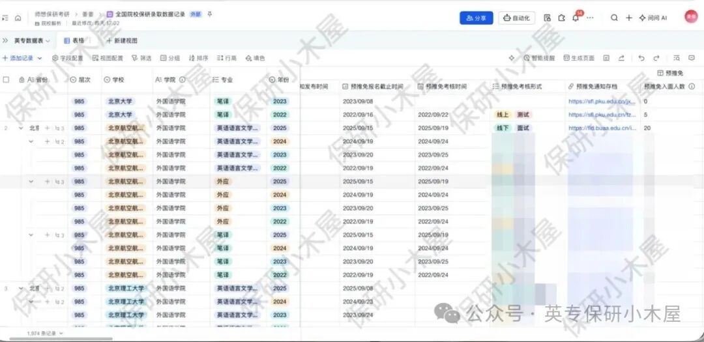Add a sub-record via plus in row 2
The height and width of the screenshot is (342, 704).
(x=47, y=128)
